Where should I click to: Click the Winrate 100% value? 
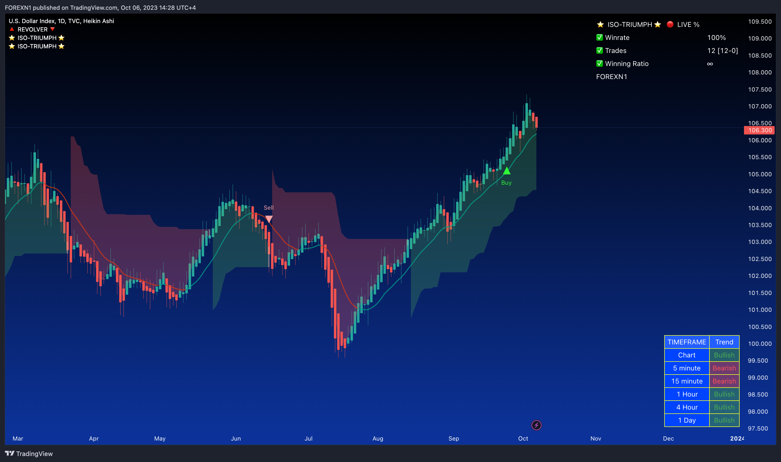(717, 37)
